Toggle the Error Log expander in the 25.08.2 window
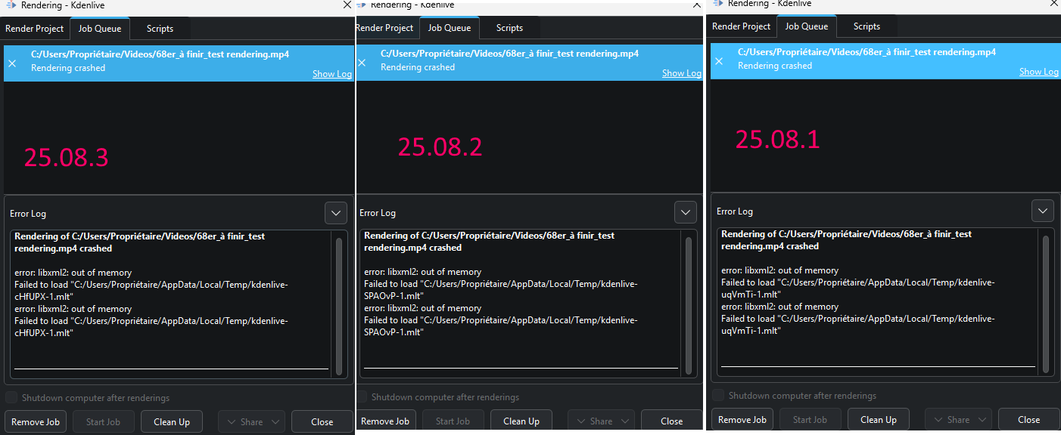The width and height of the screenshot is (1061, 435). pyautogui.click(x=686, y=212)
